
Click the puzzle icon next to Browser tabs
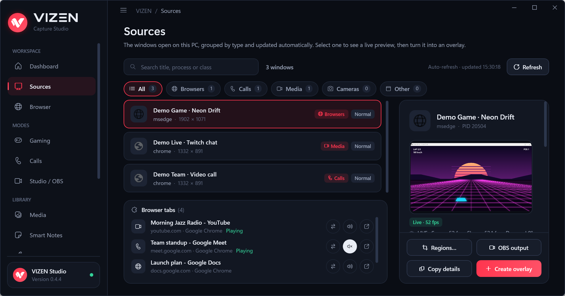click(134, 210)
